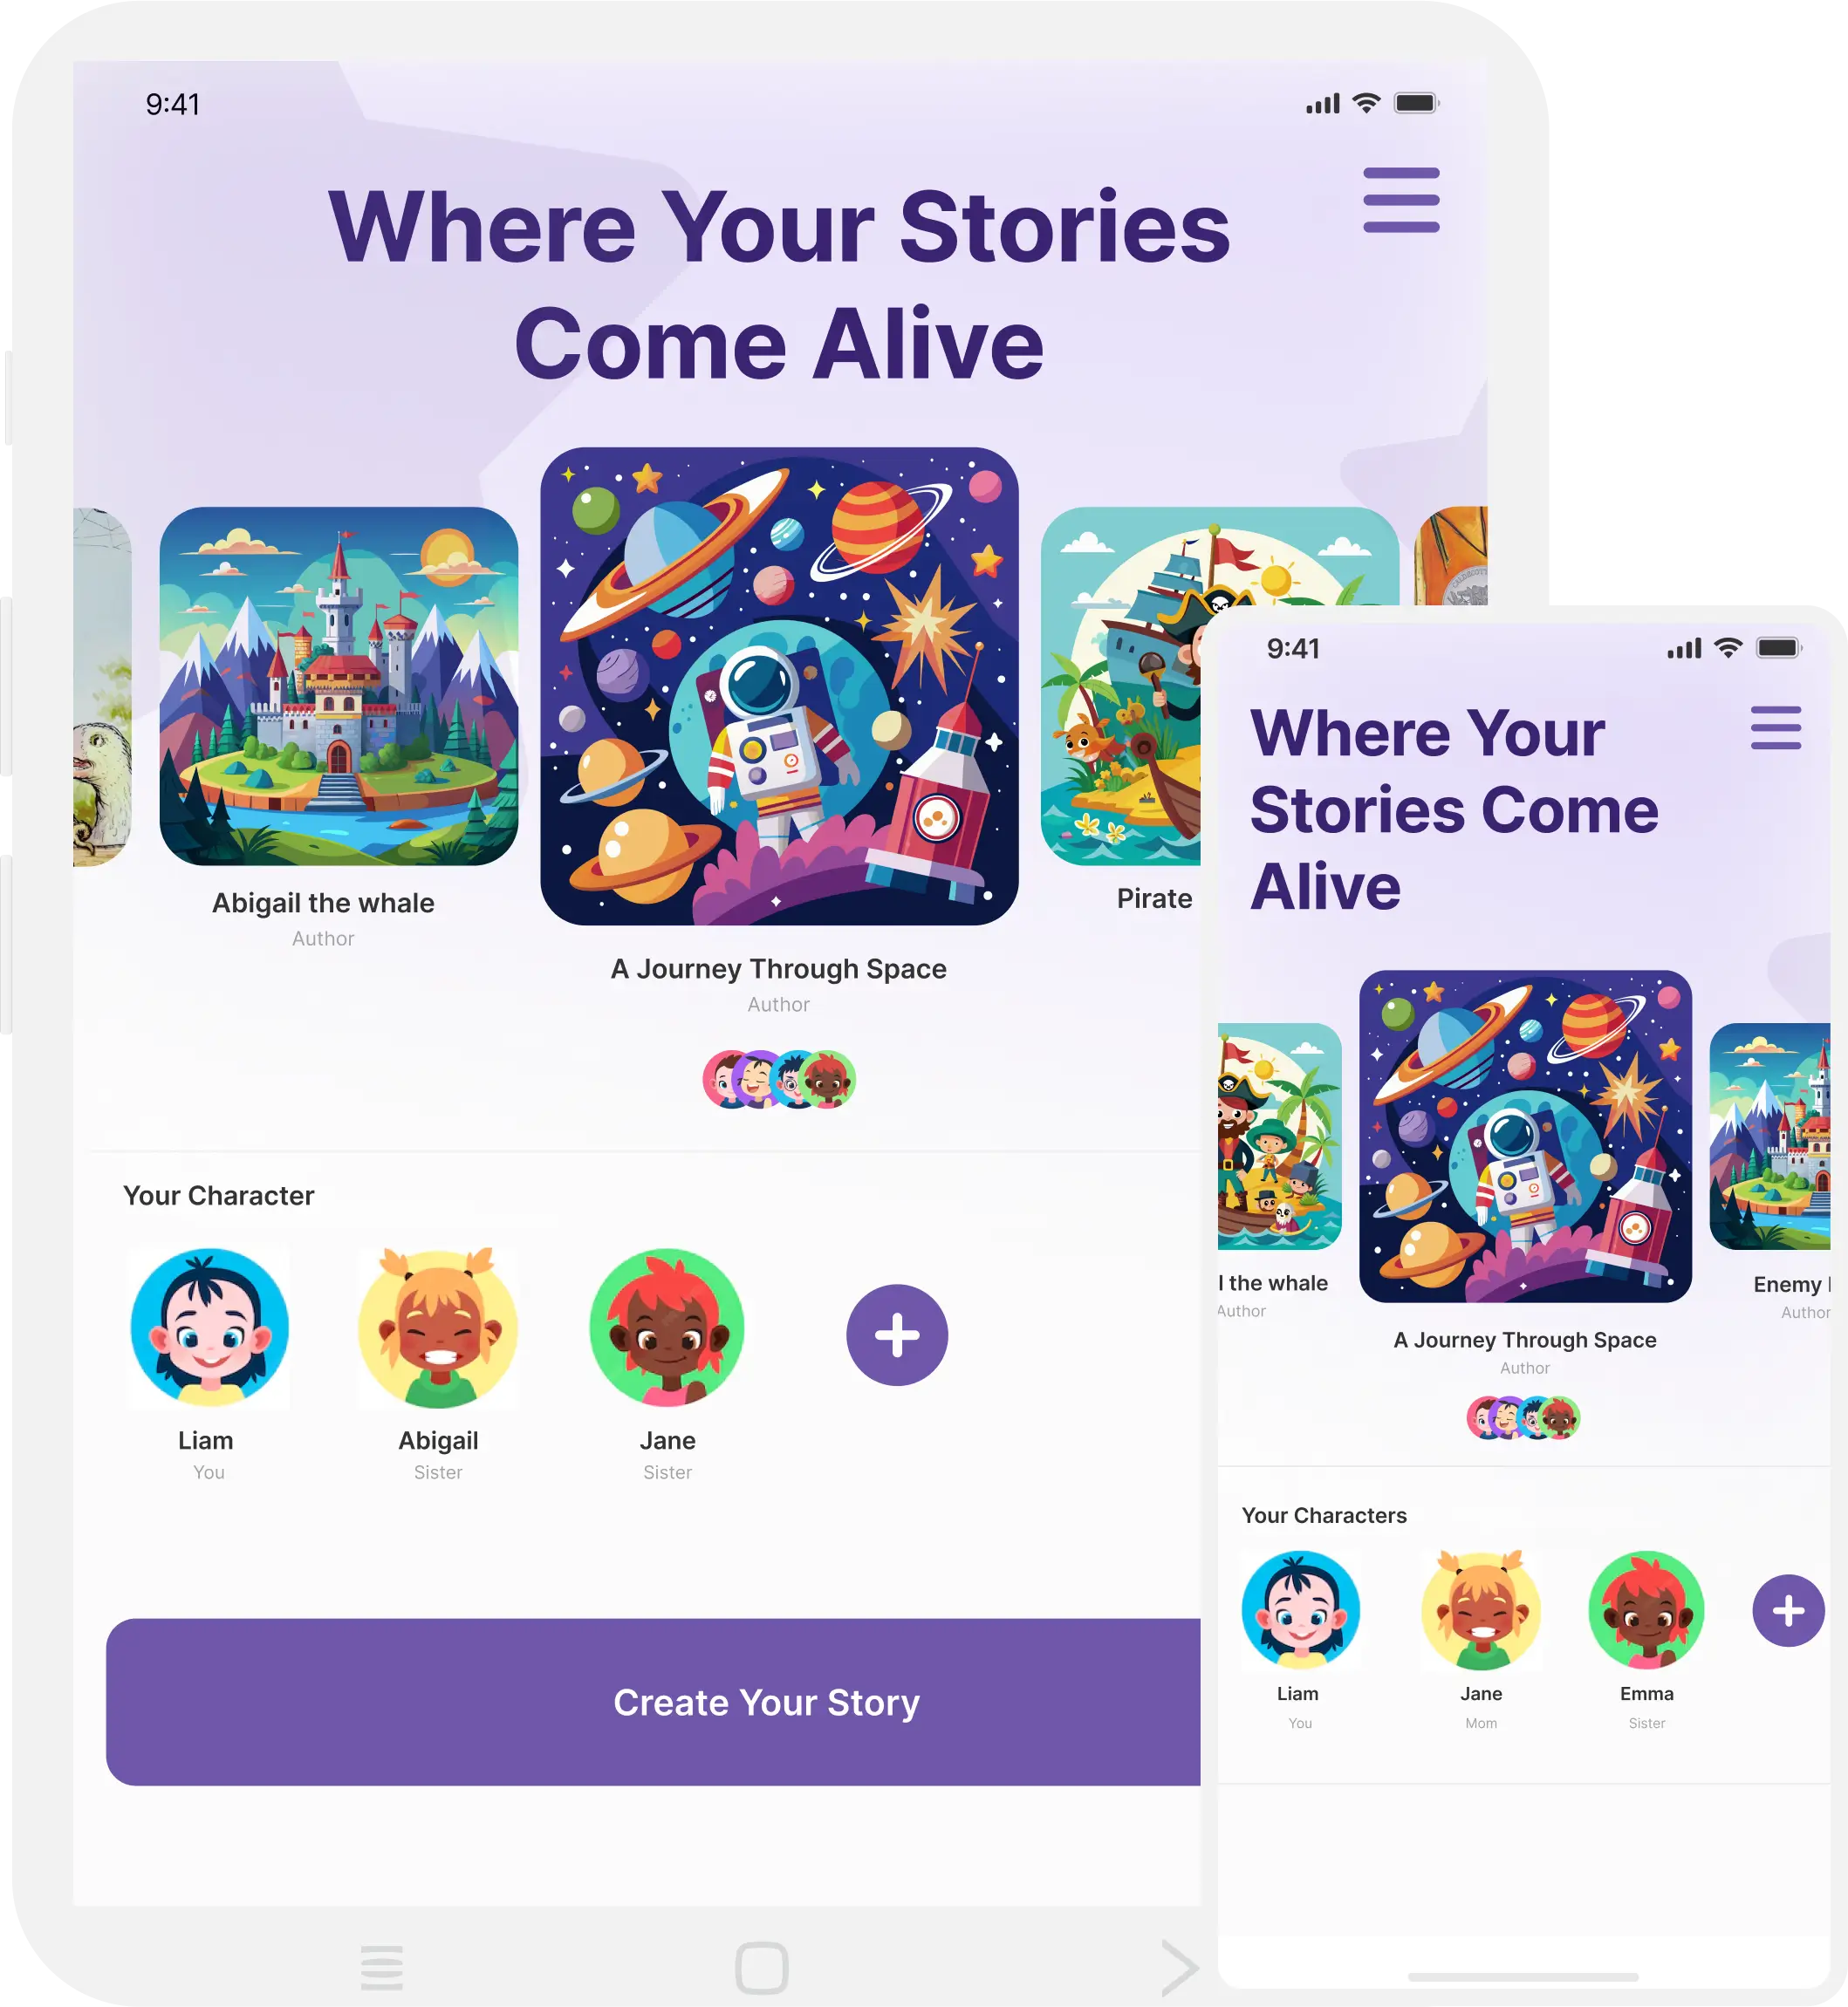Add a new character on phone
The height and width of the screenshot is (2007, 1848).
[1788, 1610]
